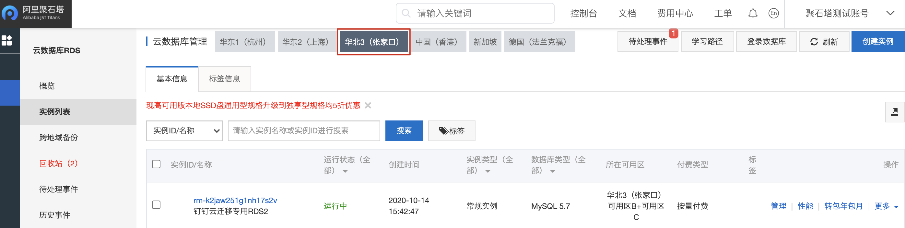This screenshot has width=905, height=228.
Task: Click the 云数据库RDS sidebar heading
Action: [x=56, y=50]
